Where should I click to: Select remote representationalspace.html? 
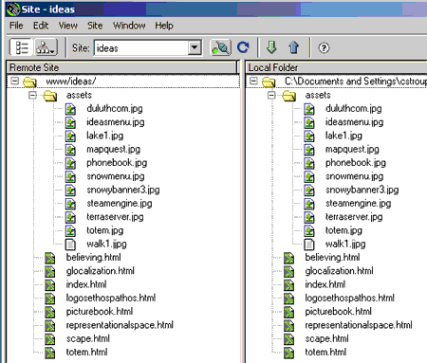click(x=120, y=325)
